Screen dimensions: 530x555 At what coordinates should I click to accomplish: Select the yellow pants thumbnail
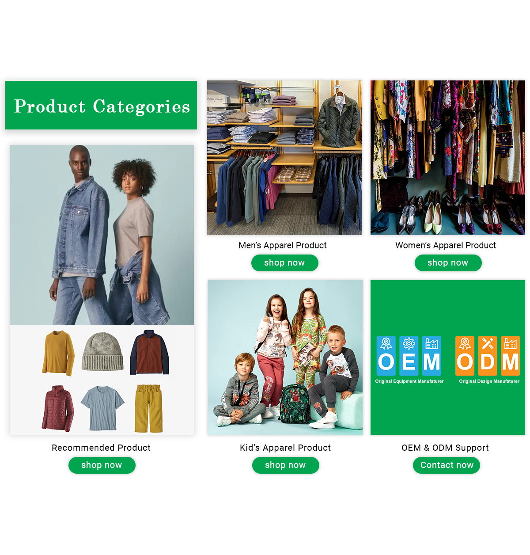click(148, 408)
